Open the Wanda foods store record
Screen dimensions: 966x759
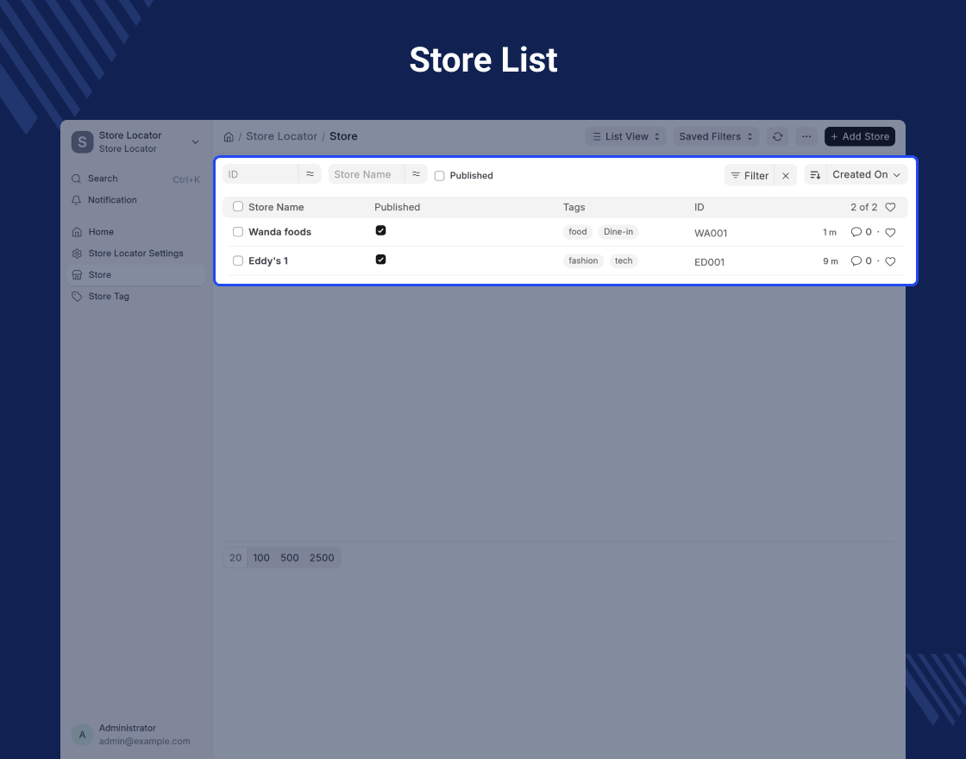pos(279,232)
